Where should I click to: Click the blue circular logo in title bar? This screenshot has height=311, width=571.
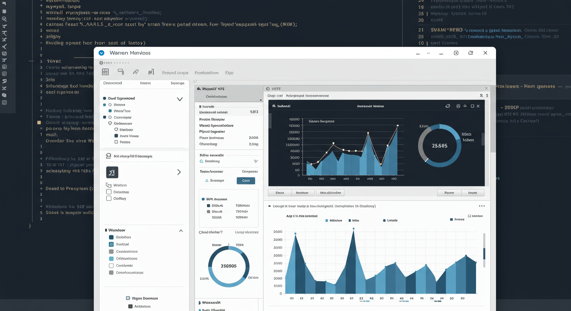pyautogui.click(x=102, y=53)
